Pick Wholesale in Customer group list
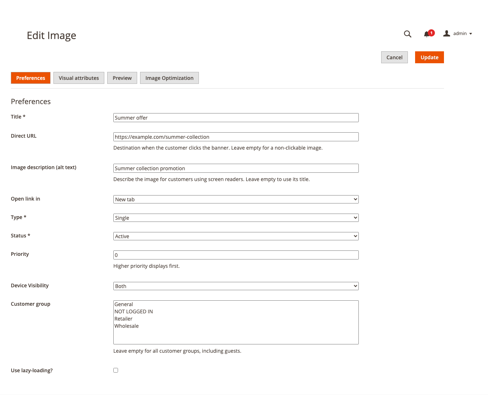This screenshot has width=488, height=395. [x=236, y=326]
